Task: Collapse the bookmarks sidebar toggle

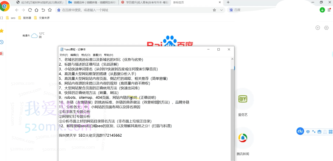Action: (x=1, y=18)
